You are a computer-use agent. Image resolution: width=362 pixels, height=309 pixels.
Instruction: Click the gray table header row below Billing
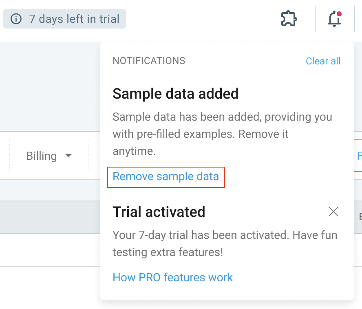pyautogui.click(x=50, y=217)
